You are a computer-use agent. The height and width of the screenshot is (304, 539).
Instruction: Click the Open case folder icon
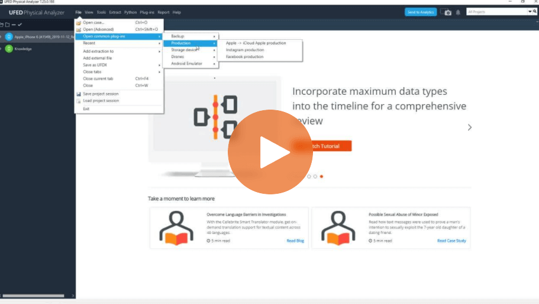(x=79, y=23)
